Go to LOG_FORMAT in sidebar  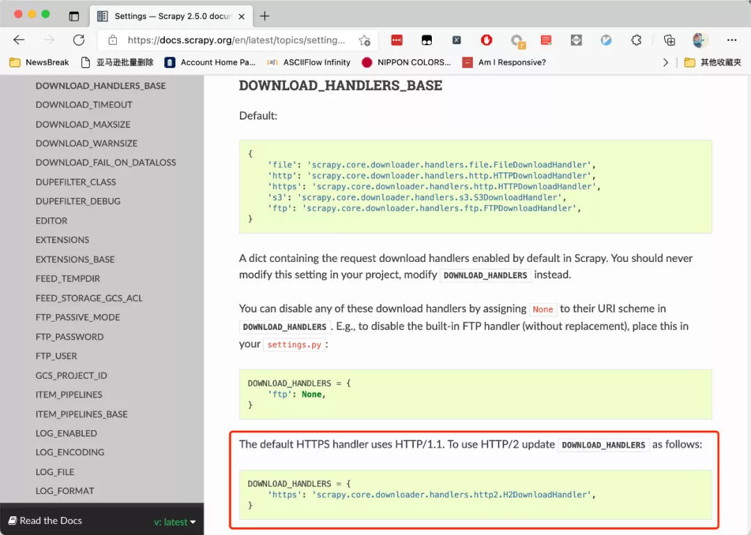click(65, 491)
